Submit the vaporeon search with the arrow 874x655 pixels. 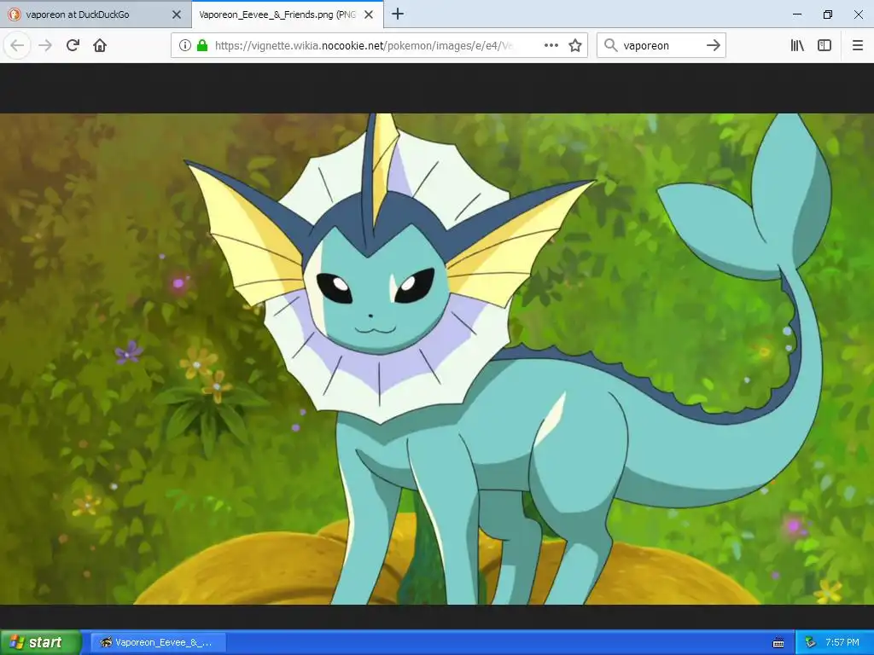pyautogui.click(x=714, y=45)
